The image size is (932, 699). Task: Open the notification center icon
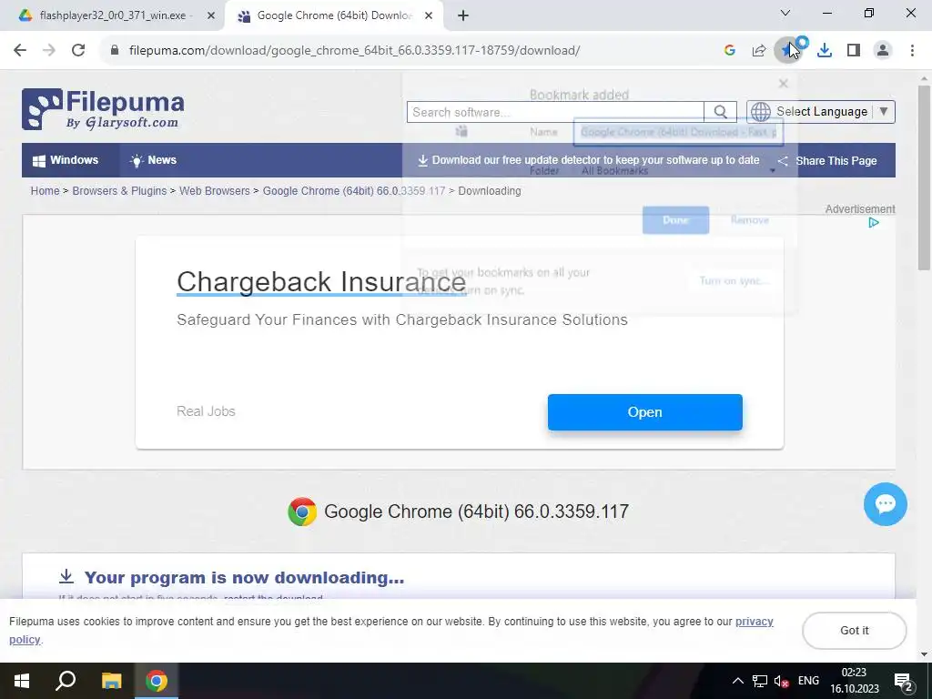click(903, 681)
